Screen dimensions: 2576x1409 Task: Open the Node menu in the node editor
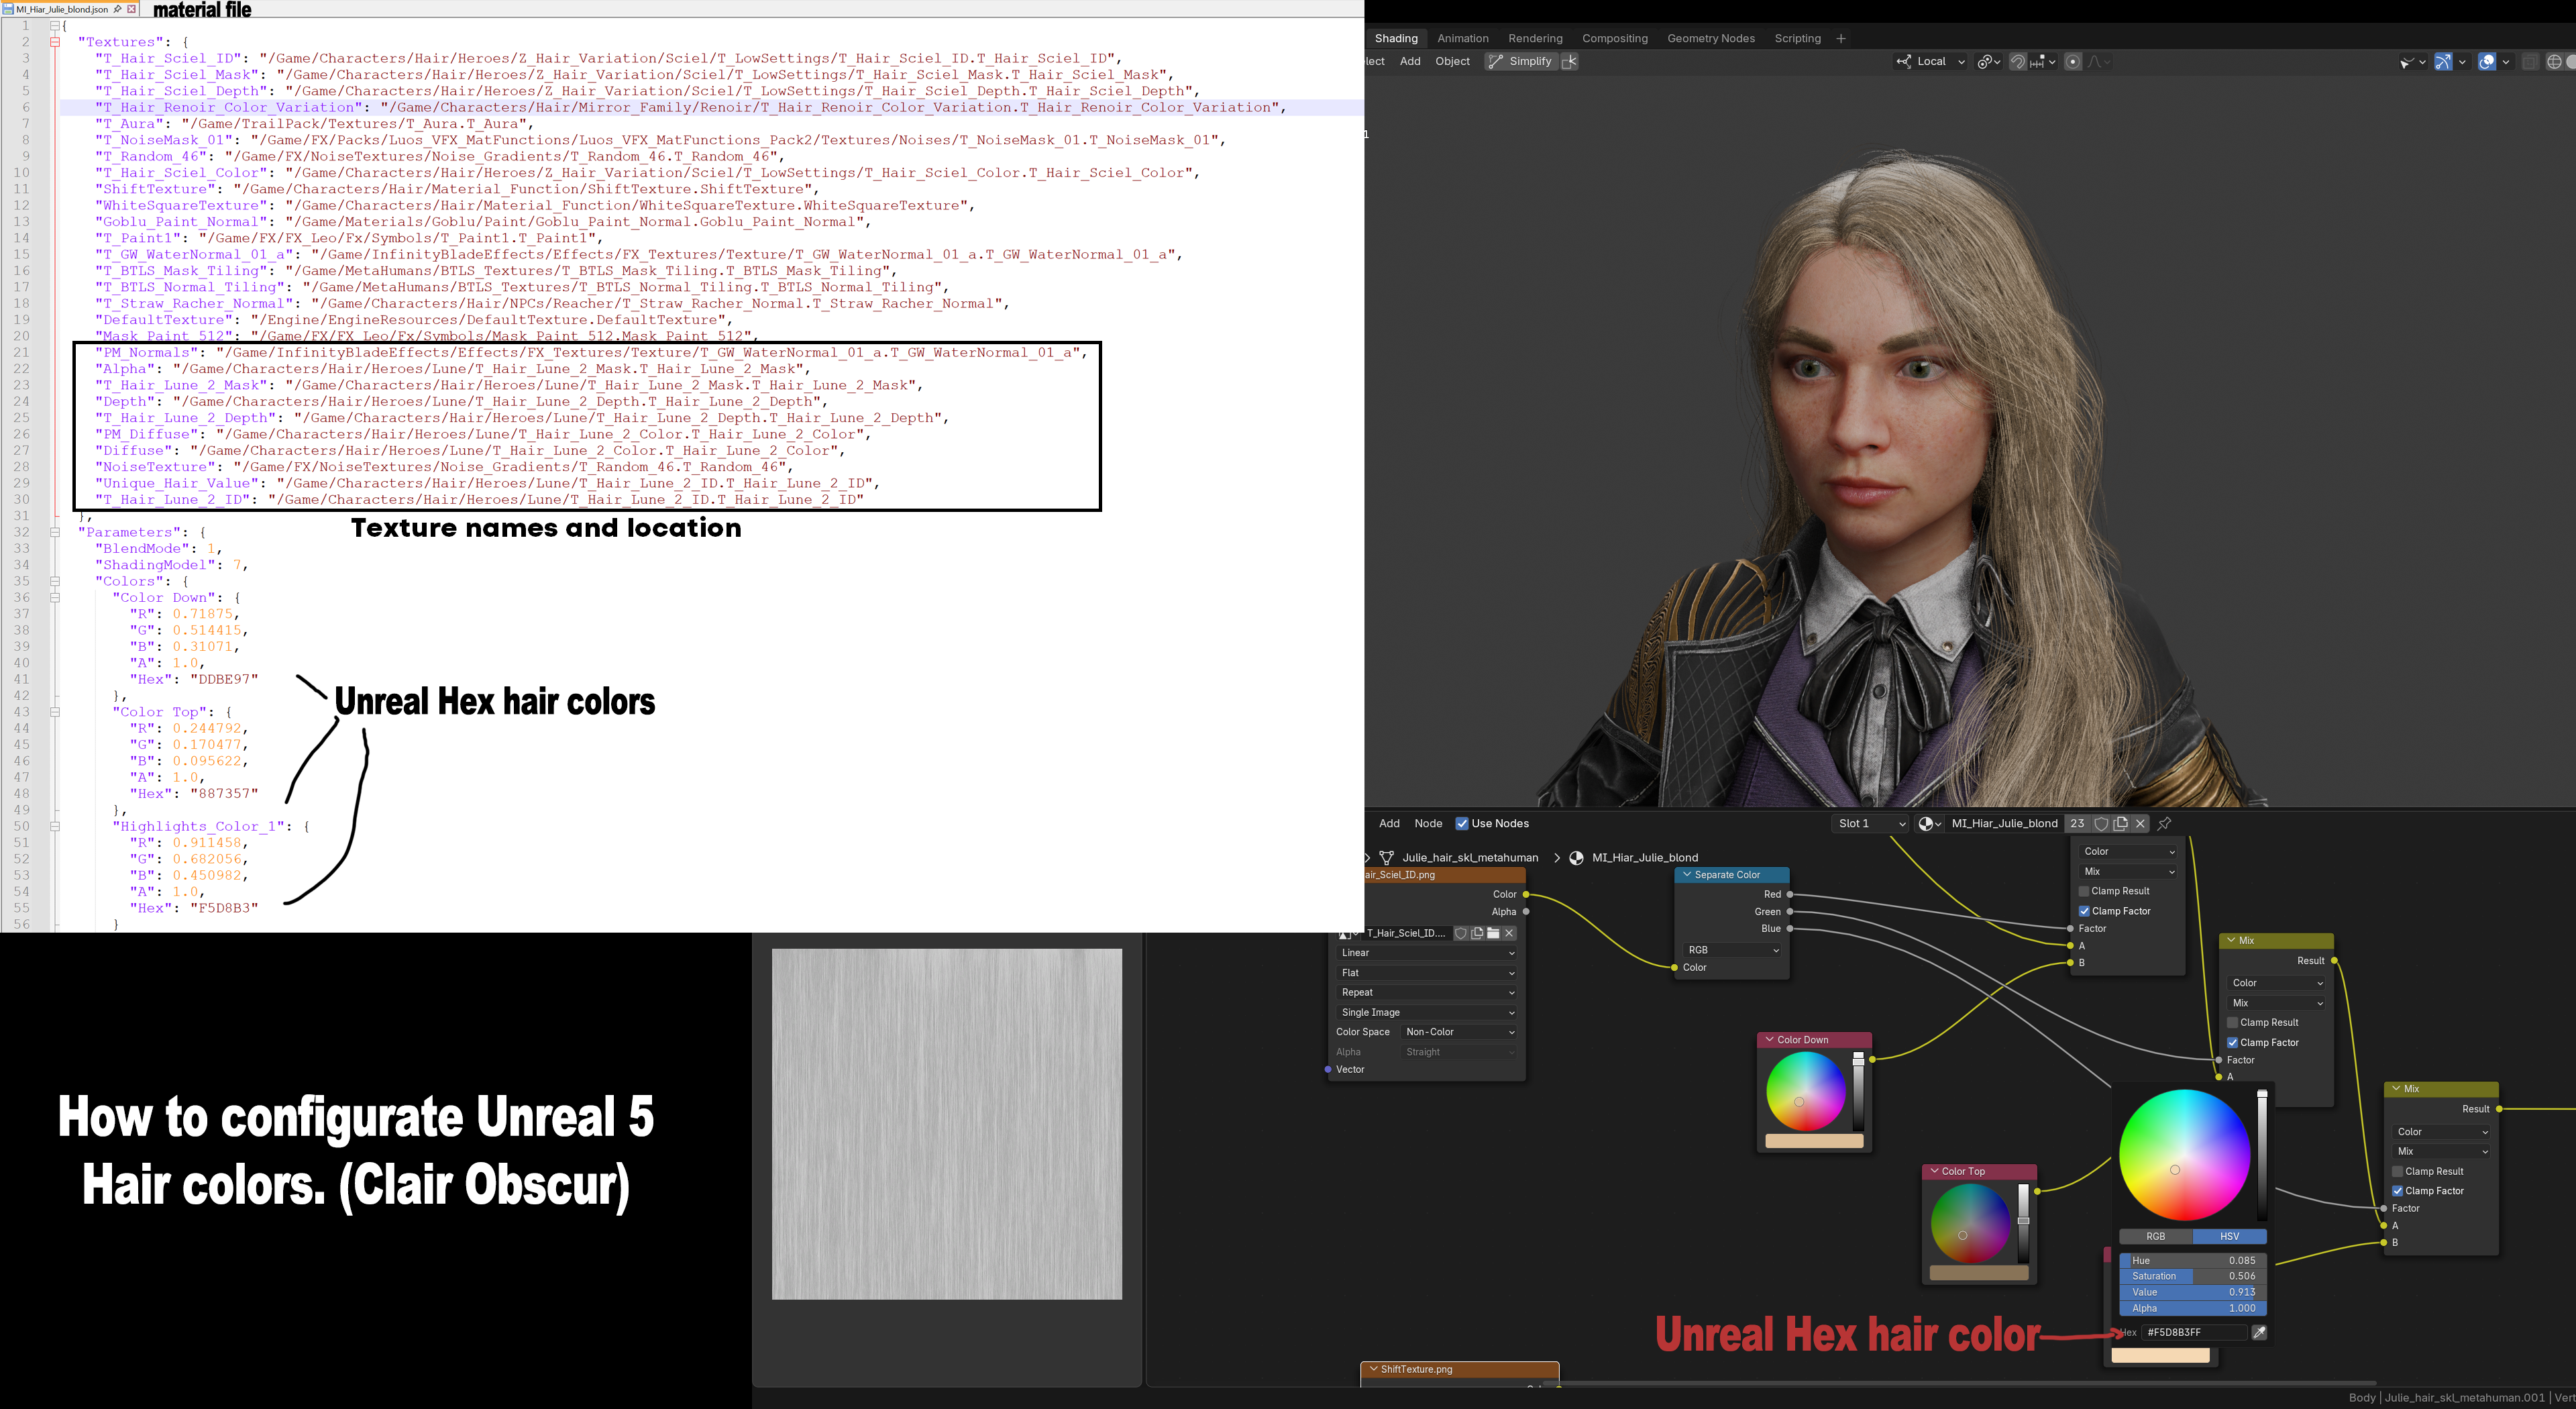[1428, 823]
